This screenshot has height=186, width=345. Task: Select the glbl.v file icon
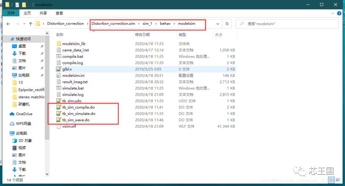(59, 69)
